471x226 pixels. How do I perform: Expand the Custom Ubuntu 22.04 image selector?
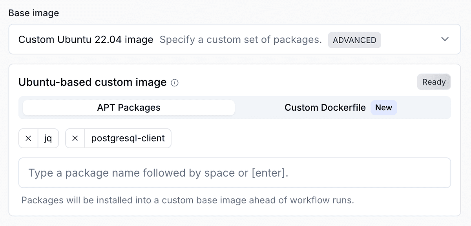pyautogui.click(x=445, y=39)
